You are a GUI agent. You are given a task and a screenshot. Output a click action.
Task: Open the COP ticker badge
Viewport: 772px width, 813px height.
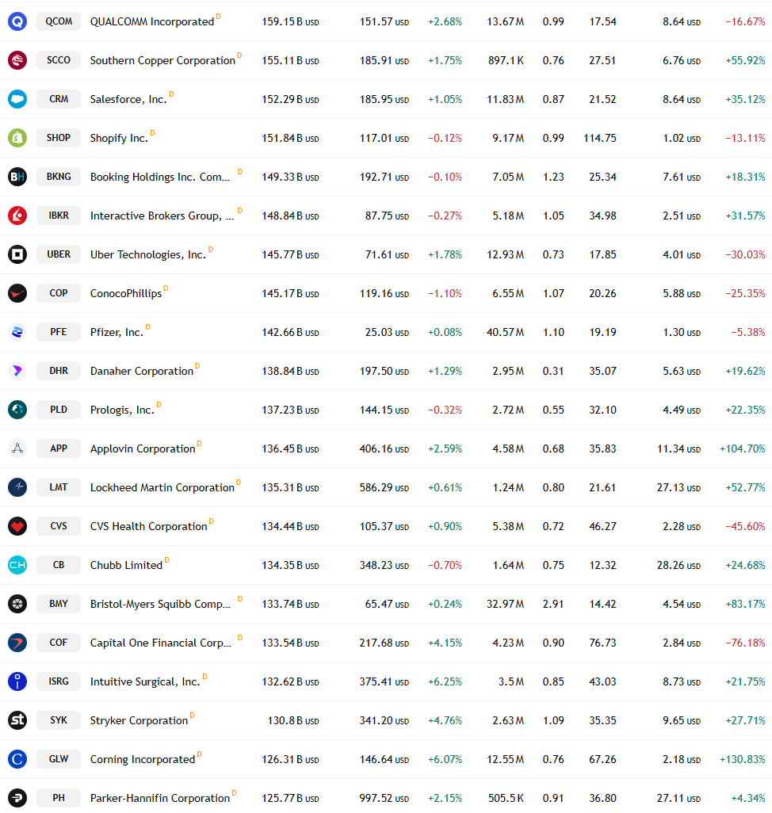click(59, 293)
